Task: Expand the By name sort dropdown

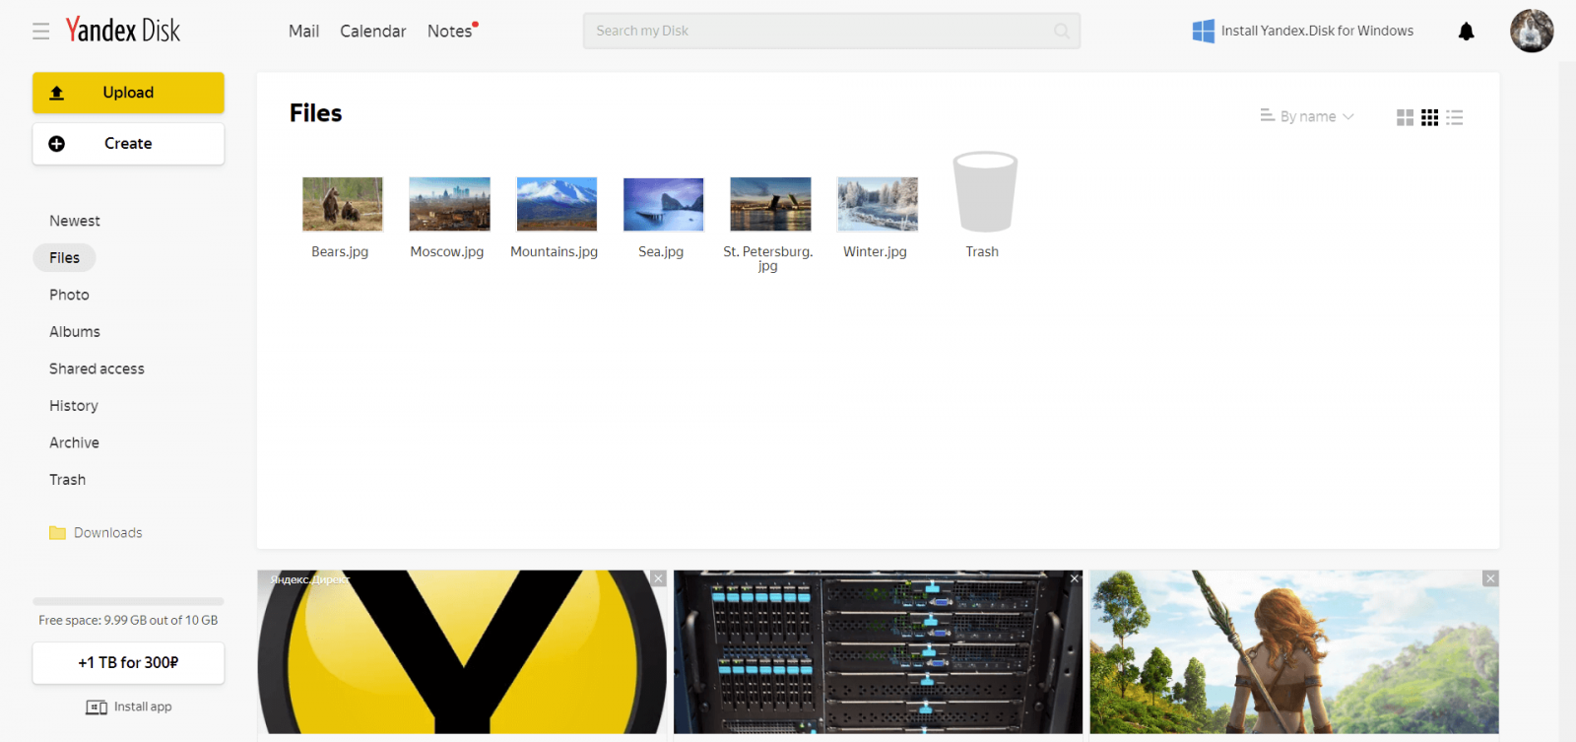Action: point(1307,116)
